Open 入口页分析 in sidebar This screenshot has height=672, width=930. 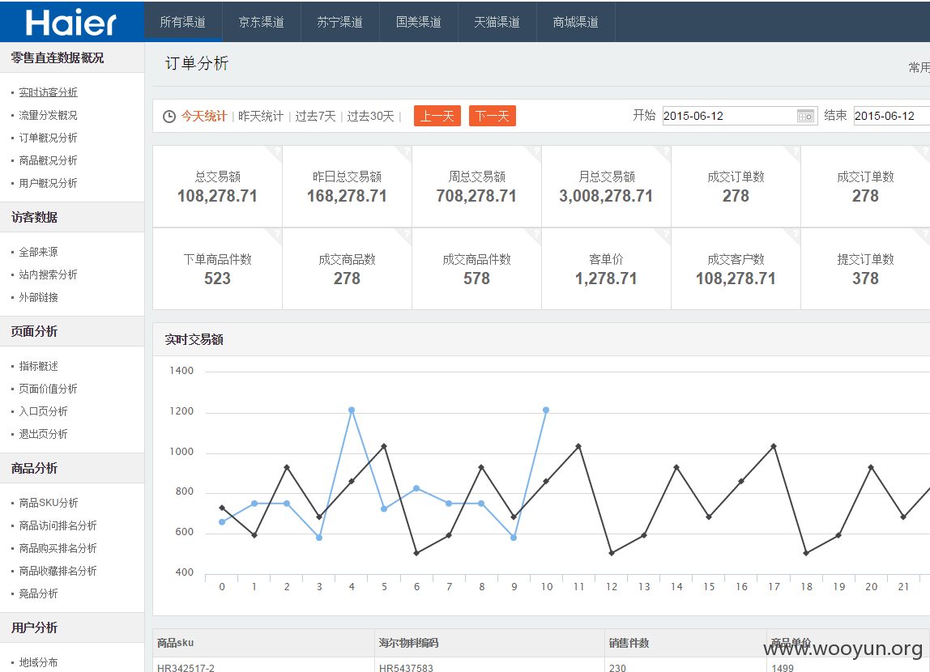[x=43, y=411]
